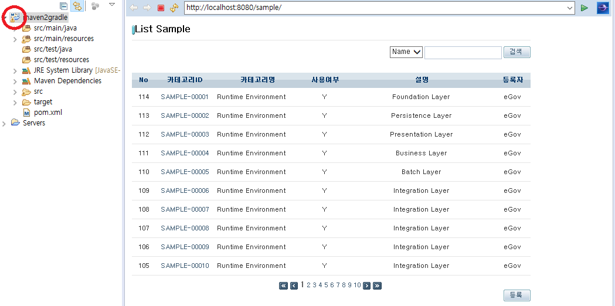The height and width of the screenshot is (306, 615).
Task: Open the SAMPLE-00001 category link
Action: click(x=185, y=97)
